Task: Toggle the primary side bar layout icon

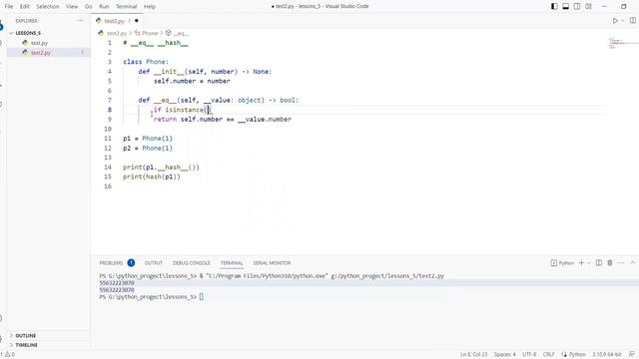Action: coord(554,6)
